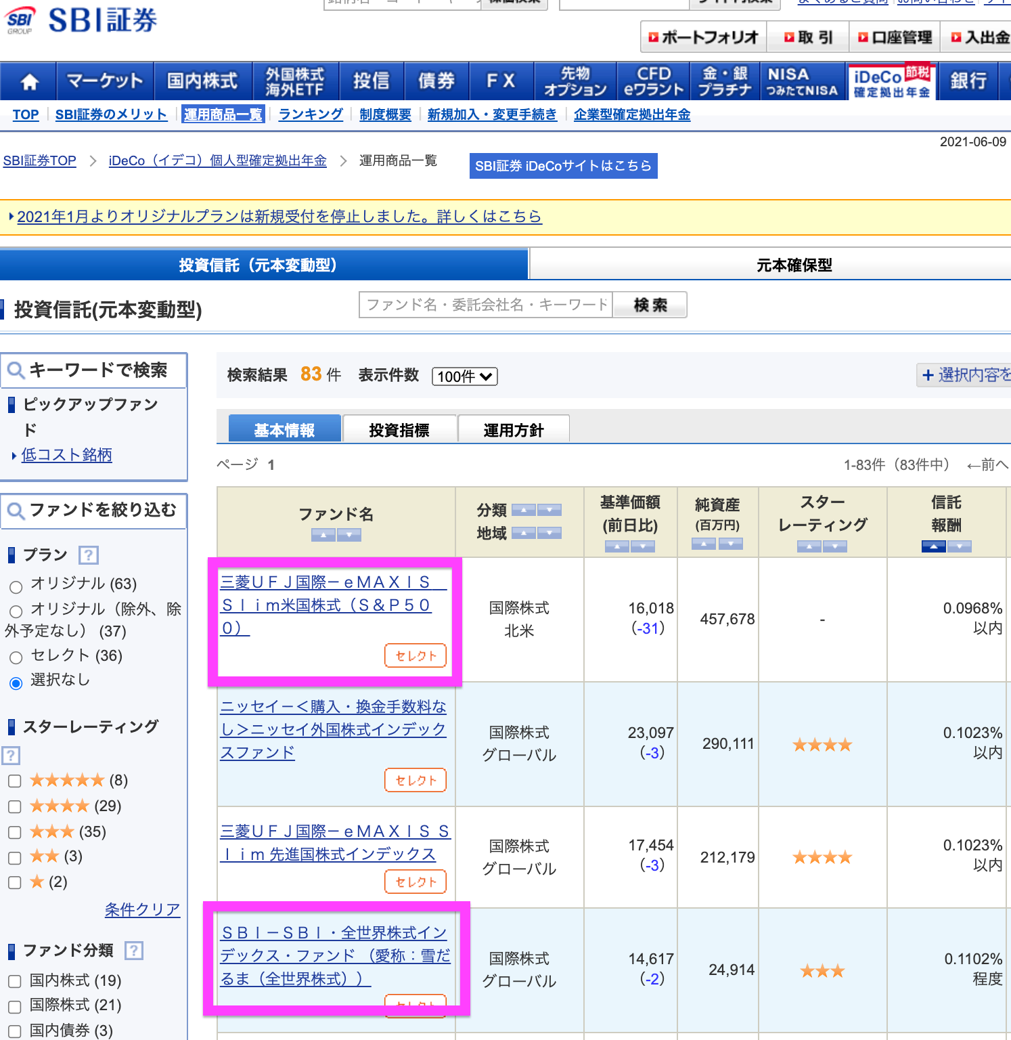Sort 地域 column descending

pyautogui.click(x=549, y=533)
